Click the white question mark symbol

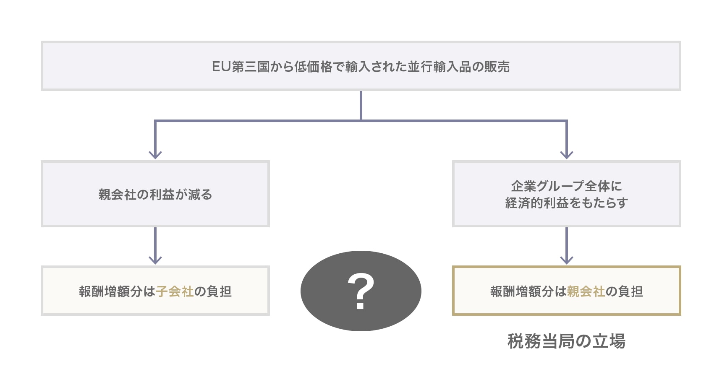point(361,291)
